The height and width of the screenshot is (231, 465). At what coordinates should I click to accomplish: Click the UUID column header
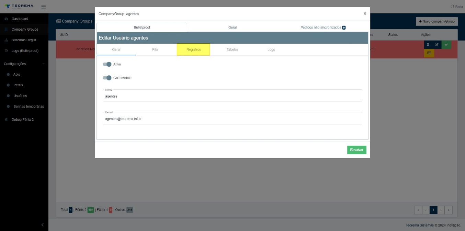pyautogui.click(x=64, y=35)
